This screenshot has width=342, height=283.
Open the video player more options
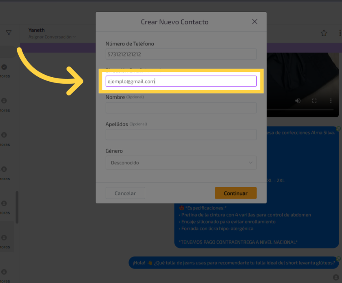[331, 101]
